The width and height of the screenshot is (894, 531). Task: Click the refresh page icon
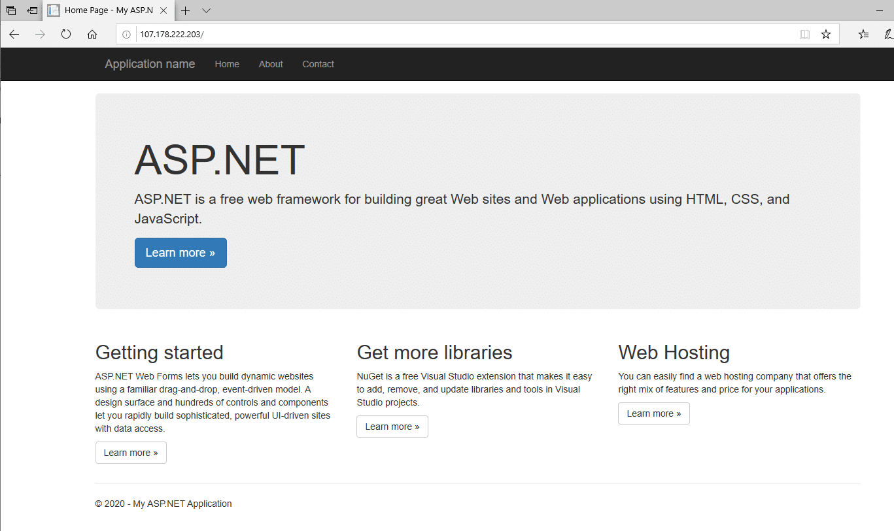[x=66, y=35]
